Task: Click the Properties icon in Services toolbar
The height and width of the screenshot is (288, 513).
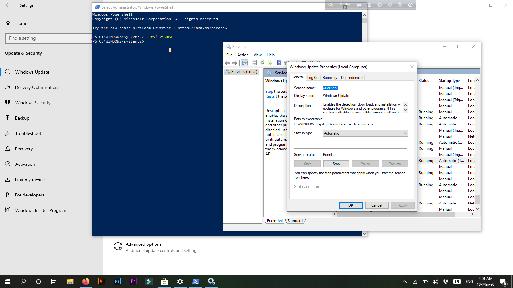Action: click(254, 63)
